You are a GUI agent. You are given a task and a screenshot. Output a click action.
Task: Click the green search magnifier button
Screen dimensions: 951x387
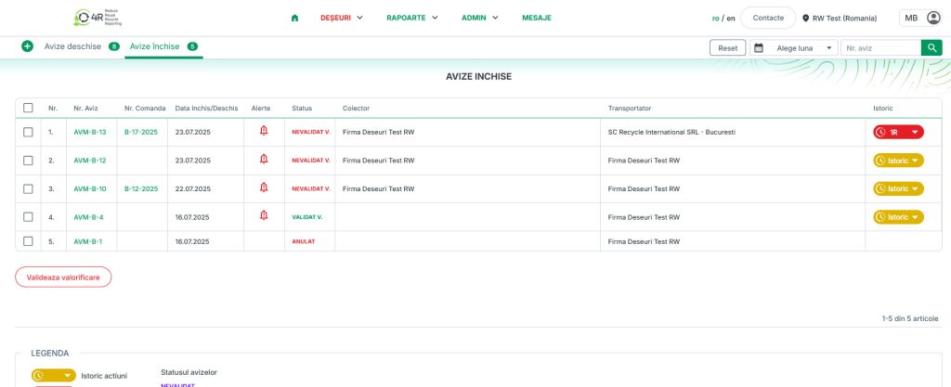coord(931,47)
